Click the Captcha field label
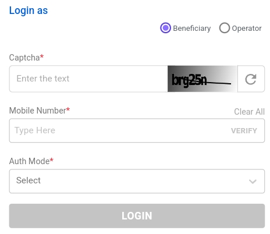The width and height of the screenshot is (270, 234). [x=24, y=58]
